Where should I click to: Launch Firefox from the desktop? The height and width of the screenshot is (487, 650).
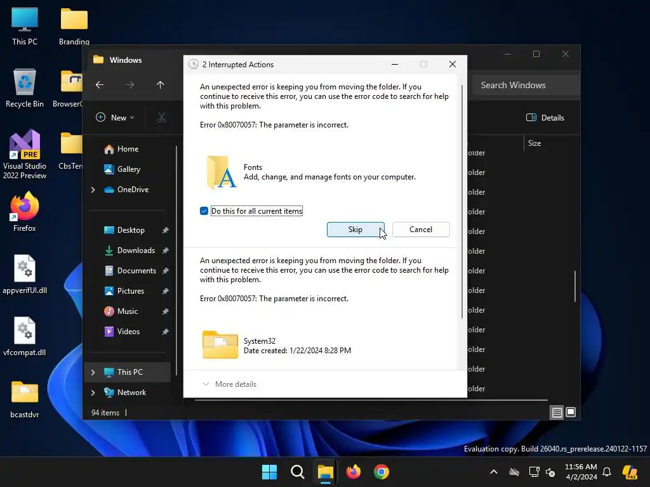point(25,212)
